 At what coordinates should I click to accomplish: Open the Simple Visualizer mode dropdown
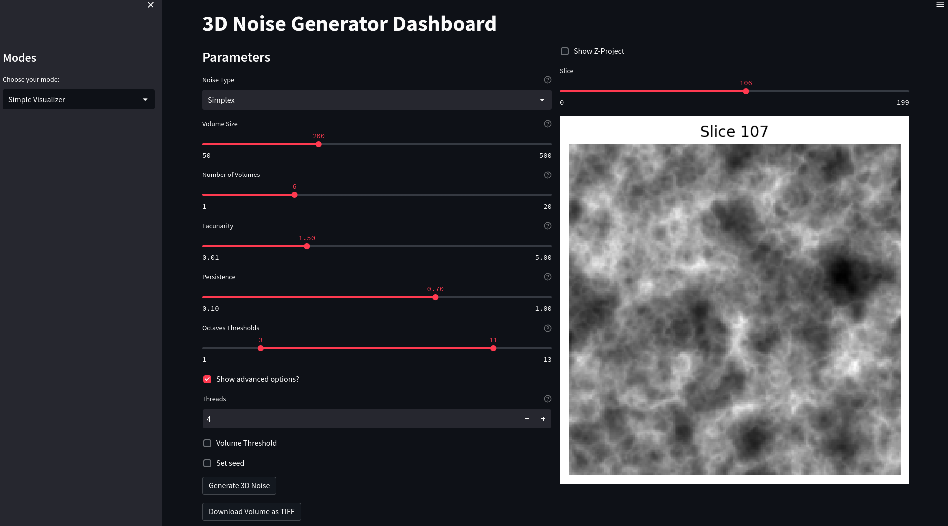[79, 99]
